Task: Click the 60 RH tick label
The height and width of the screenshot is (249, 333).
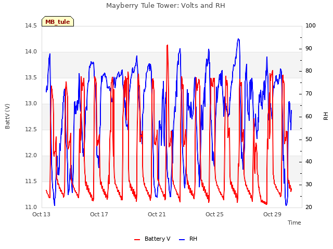Action: [309, 116]
